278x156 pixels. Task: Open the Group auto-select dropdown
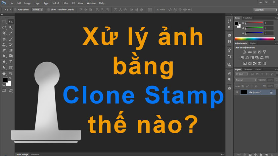tap(37, 10)
